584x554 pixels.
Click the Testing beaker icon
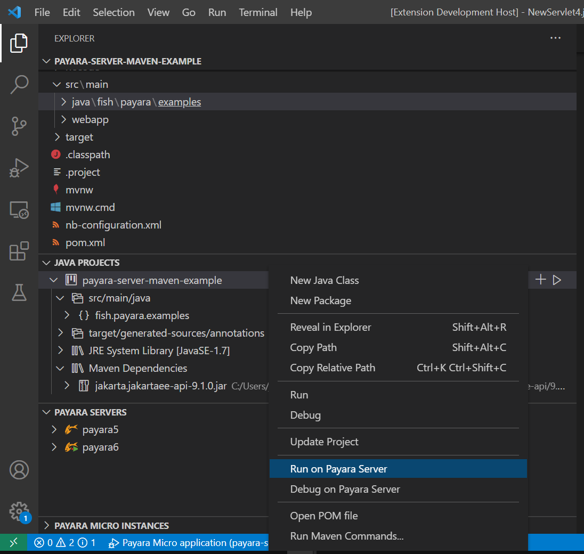pyautogui.click(x=19, y=293)
